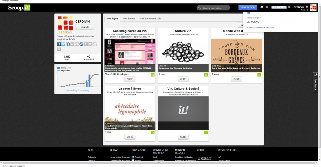
Task: Expand the Mes Thèmes dropdown arrow
Action: click(289, 7)
